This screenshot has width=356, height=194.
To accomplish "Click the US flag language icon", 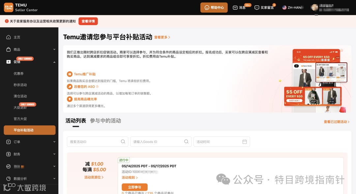I will [284, 8].
